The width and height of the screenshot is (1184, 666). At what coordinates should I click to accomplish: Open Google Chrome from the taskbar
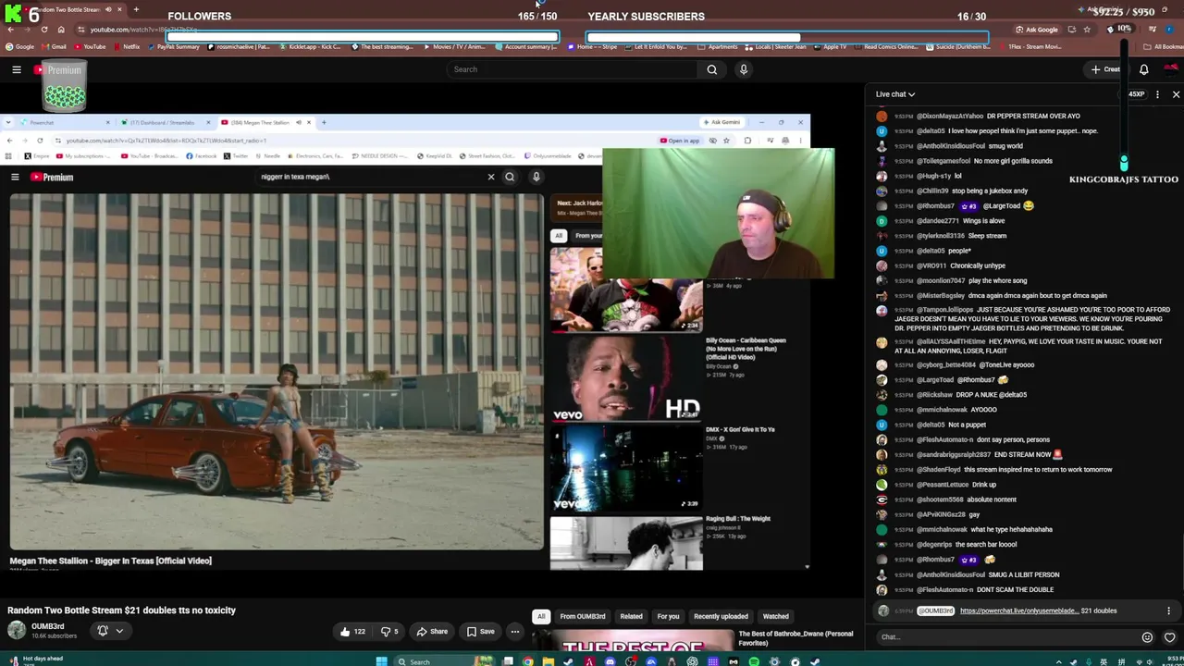click(x=528, y=661)
